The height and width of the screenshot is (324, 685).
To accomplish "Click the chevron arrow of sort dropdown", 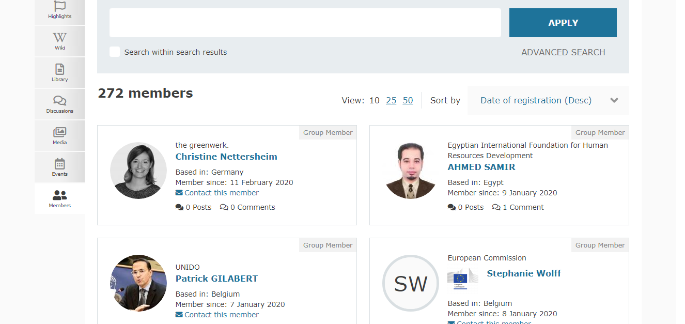I will click(614, 100).
